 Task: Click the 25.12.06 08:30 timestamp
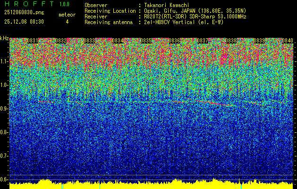coord(24,22)
